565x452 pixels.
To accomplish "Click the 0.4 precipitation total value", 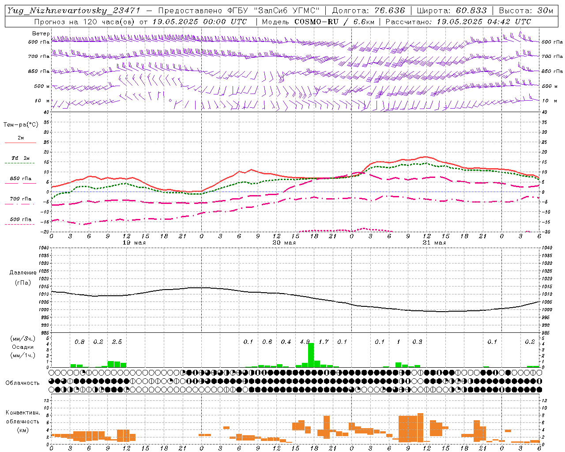I will (286, 342).
